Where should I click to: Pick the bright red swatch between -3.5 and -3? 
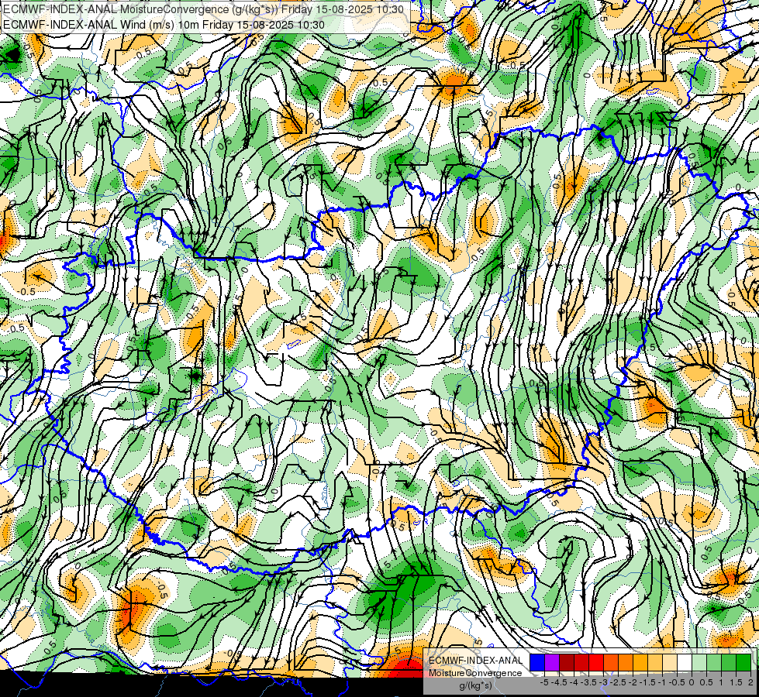point(596,662)
